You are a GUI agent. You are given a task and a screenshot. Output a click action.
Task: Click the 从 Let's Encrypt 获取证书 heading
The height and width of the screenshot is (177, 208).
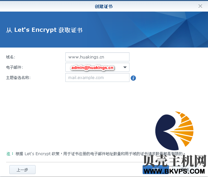(x=44, y=30)
